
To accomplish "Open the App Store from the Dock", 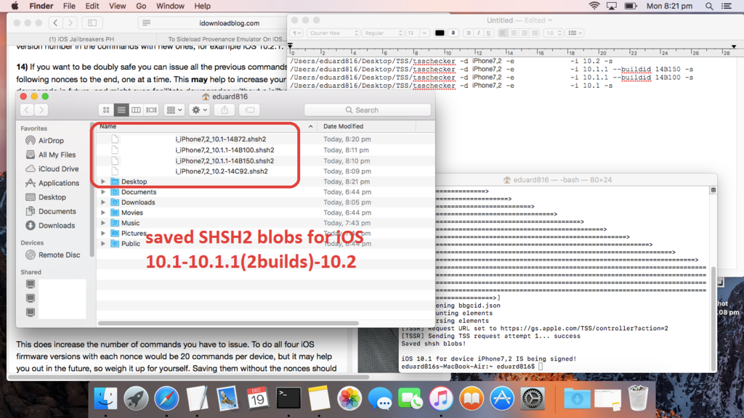I will [502, 398].
